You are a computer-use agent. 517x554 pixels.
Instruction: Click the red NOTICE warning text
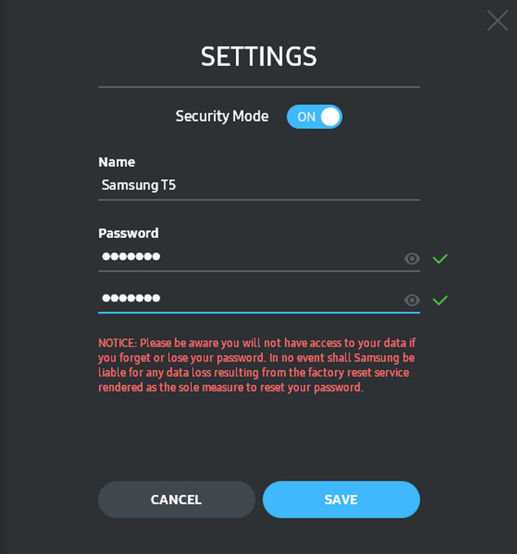(257, 365)
